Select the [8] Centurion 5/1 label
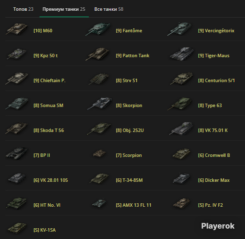Screen dimensions: 245x239 tap(216, 81)
